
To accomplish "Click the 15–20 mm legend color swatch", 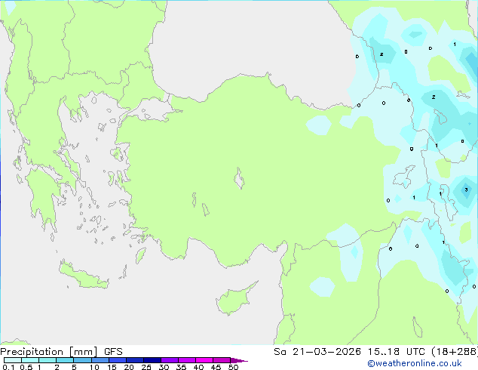I will point(117,360).
